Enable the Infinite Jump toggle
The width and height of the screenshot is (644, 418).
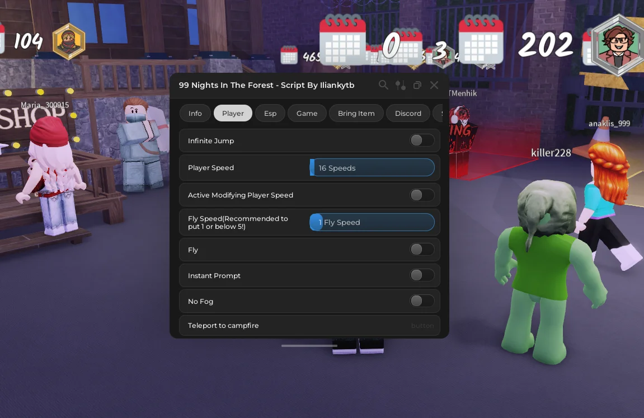pyautogui.click(x=422, y=140)
